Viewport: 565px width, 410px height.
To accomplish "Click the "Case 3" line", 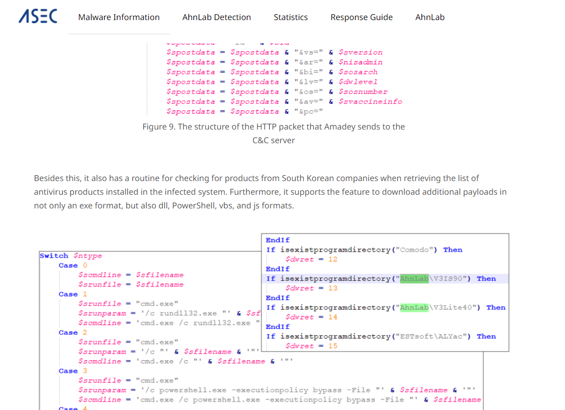I will coord(73,371).
